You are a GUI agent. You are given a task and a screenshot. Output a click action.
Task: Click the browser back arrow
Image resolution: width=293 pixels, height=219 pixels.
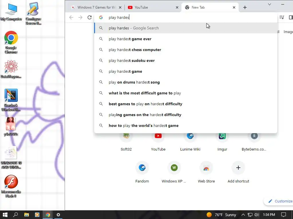[x=71, y=17]
